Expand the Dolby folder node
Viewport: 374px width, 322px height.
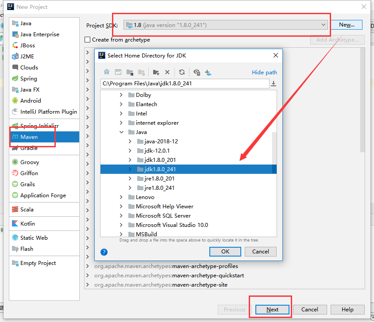click(121, 95)
